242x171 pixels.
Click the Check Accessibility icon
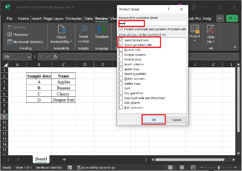(x=61, y=30)
